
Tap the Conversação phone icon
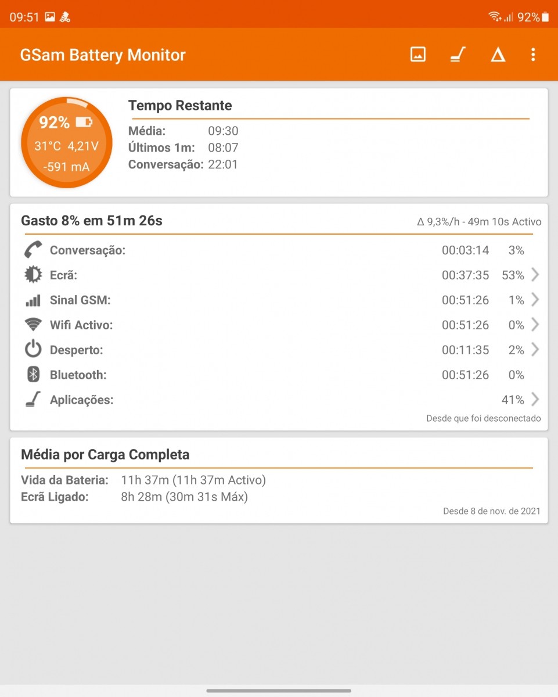click(33, 250)
